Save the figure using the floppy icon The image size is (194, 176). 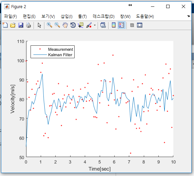[21, 25]
